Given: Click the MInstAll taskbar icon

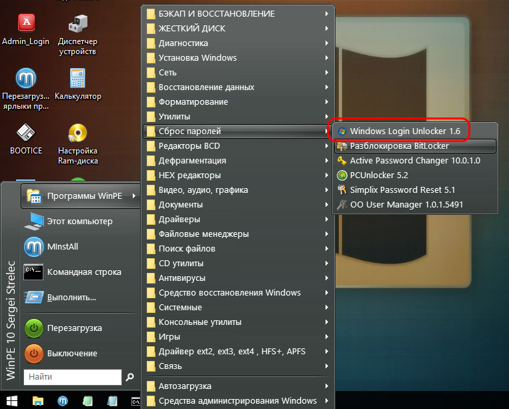Looking at the screenshot, I should pos(63,401).
